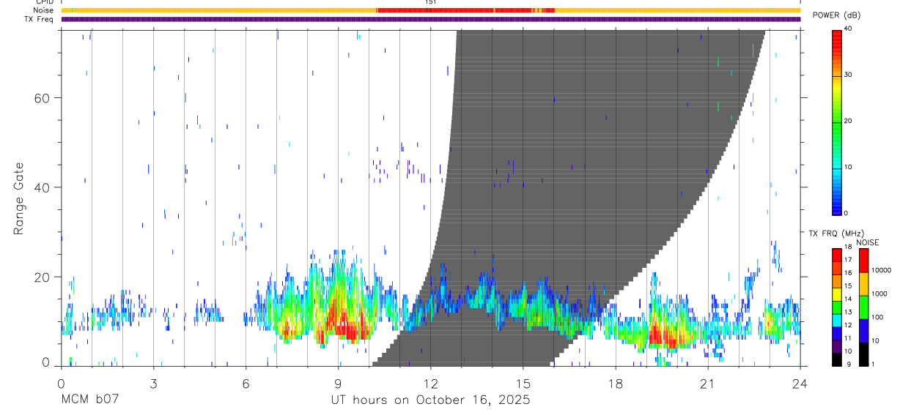900x415 pixels.
Task: Click the purple TX Freq bar above the plot
Action: point(431,19)
